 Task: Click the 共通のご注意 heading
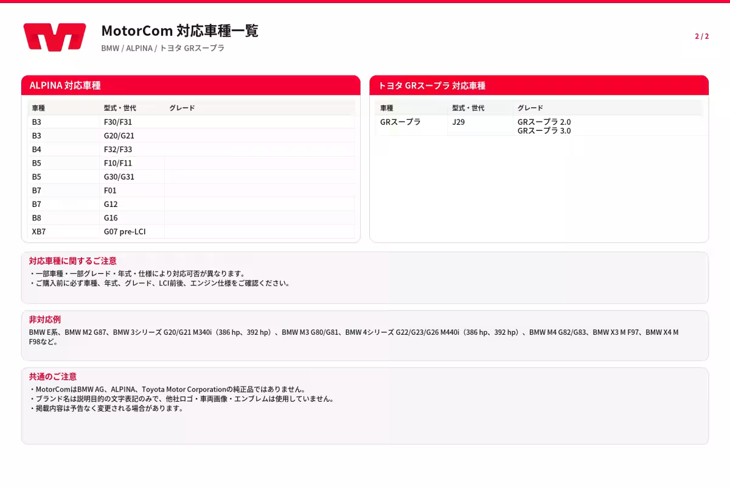[53, 376]
